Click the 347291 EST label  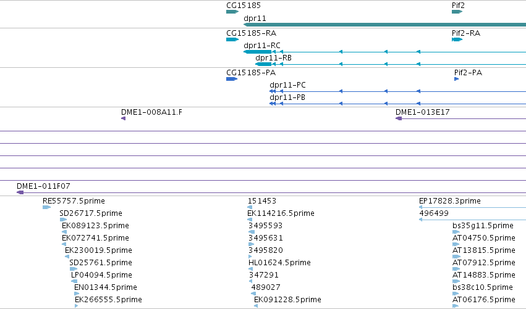264,275
